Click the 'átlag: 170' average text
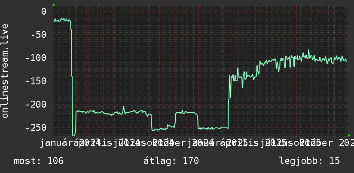Image resolution: width=354 pixels, height=173 pixels. (x=171, y=161)
